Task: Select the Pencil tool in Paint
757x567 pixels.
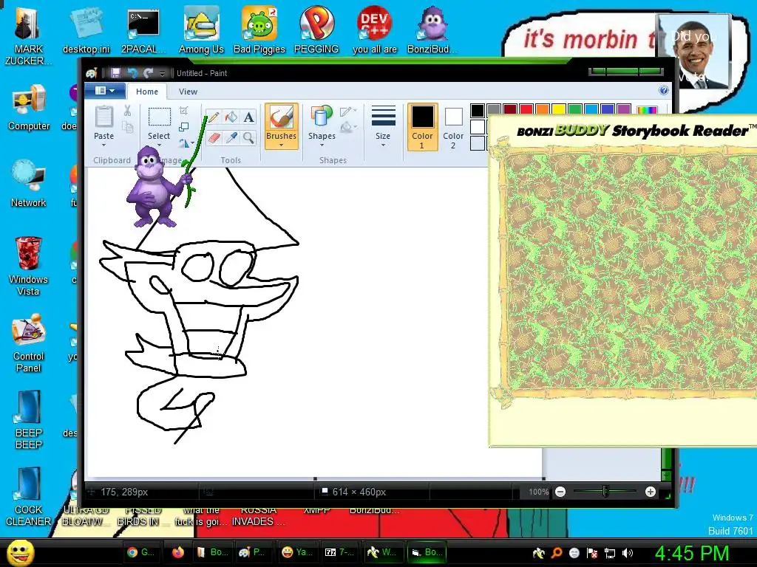Action: [x=214, y=117]
